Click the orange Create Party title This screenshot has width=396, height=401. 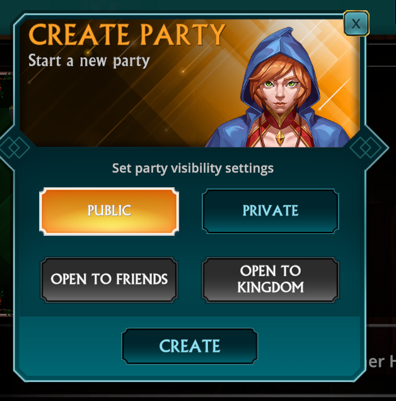coord(127,35)
